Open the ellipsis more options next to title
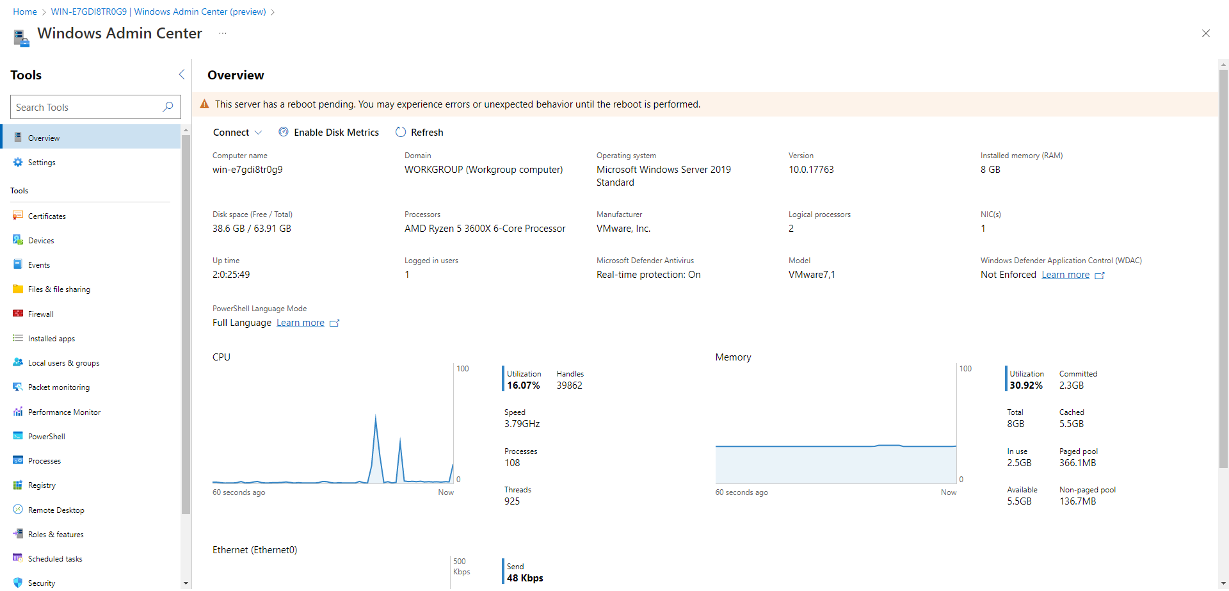Screen dimensions: 1229x591 (x=222, y=33)
